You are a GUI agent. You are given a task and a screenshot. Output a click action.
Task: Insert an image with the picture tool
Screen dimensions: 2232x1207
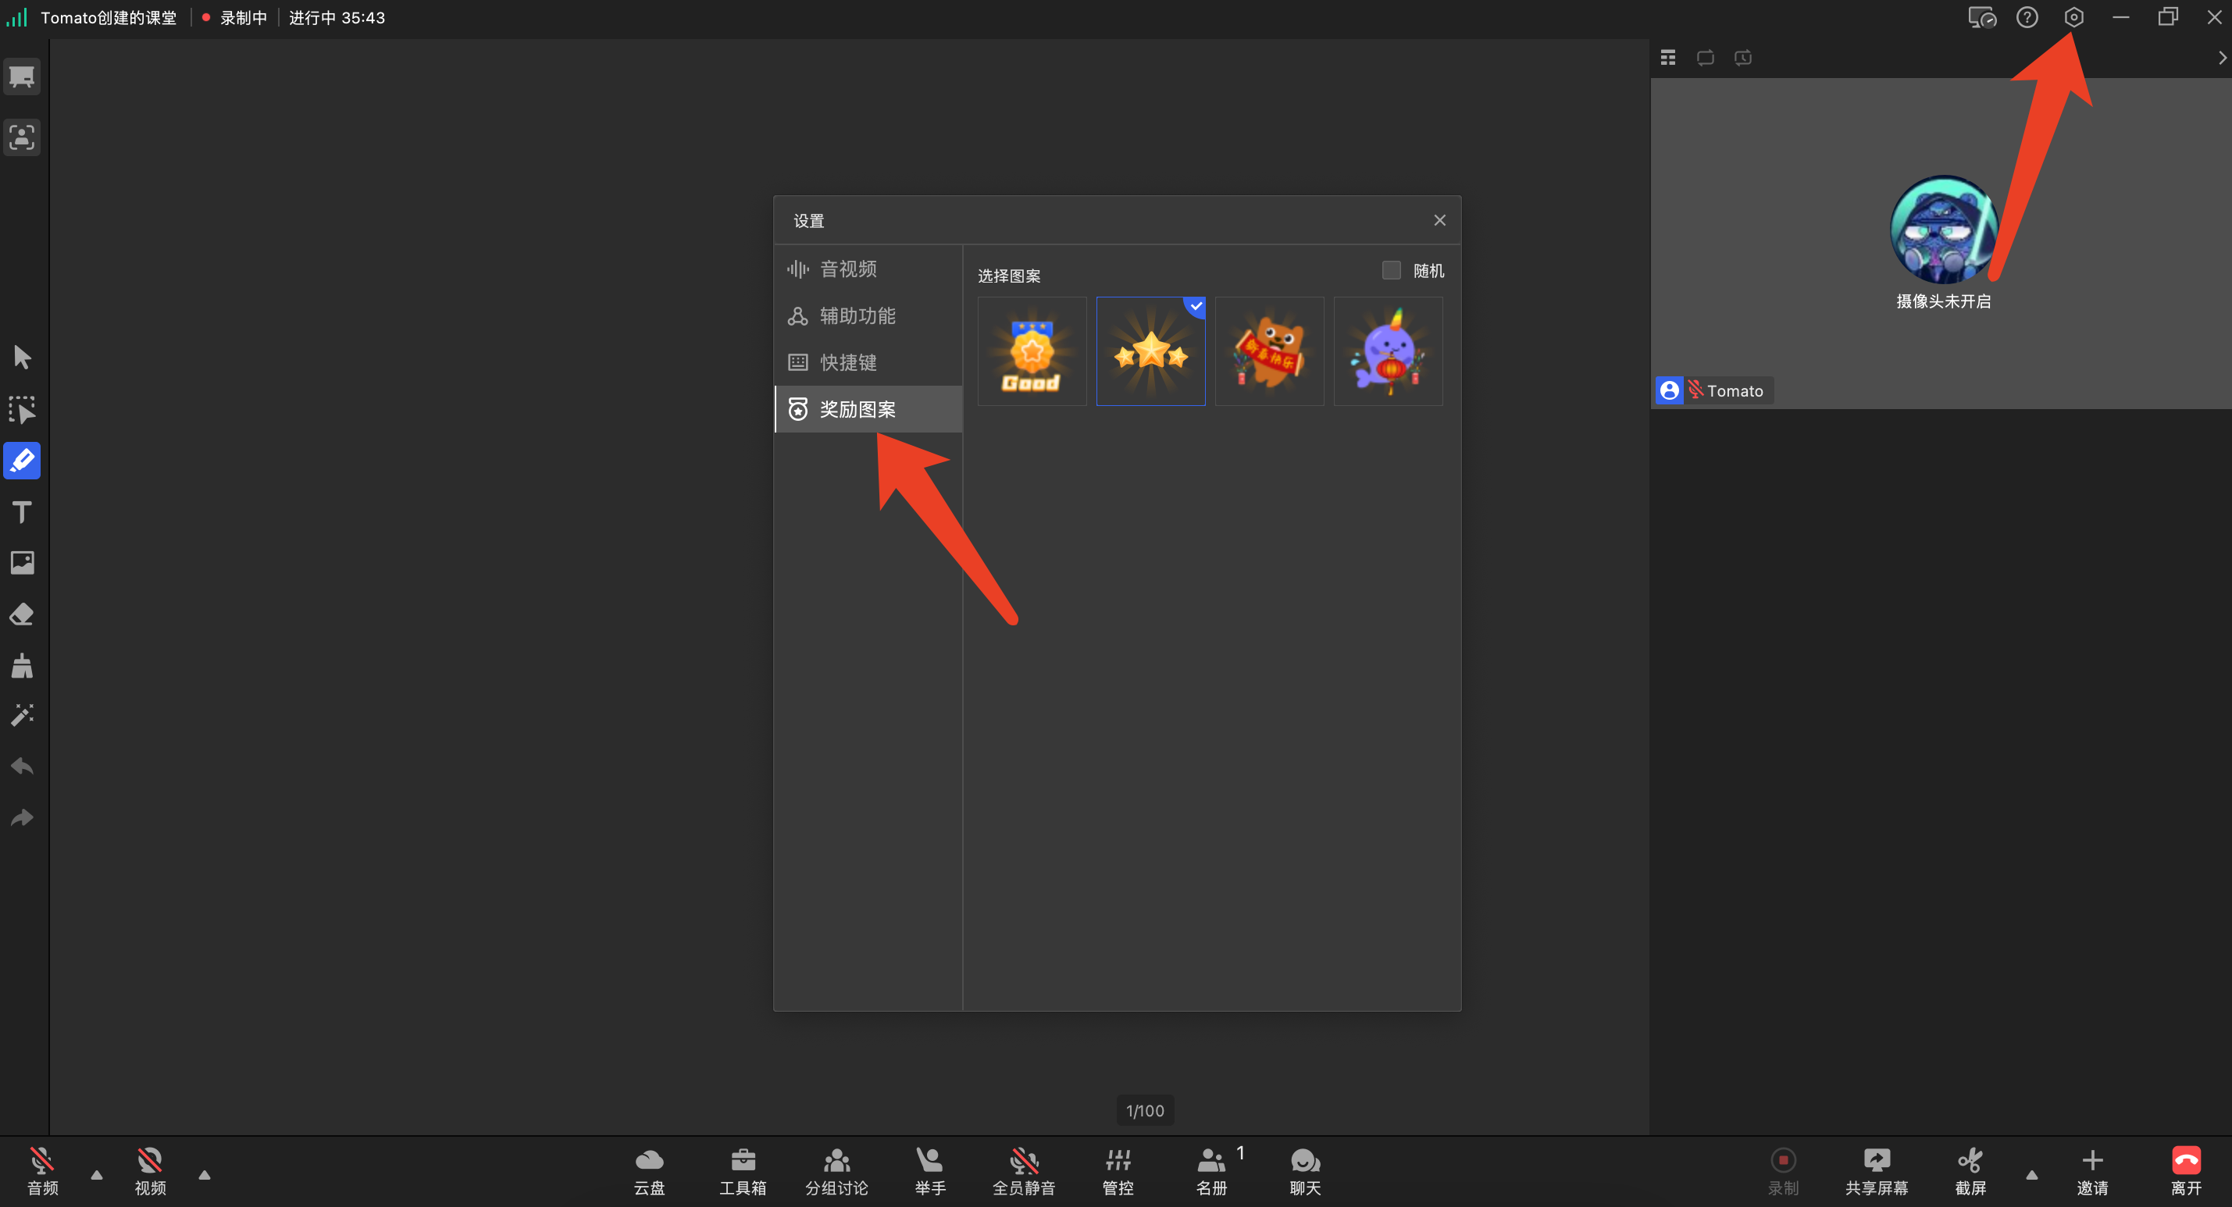pyautogui.click(x=22, y=563)
